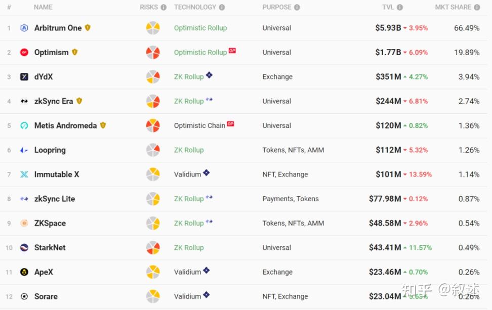This screenshot has height=310, width=492.
Task: Click the info icon next to TVL header
Action: pos(400,8)
